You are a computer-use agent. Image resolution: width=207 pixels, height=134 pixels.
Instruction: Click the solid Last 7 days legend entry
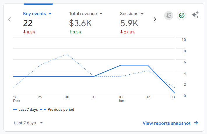tap(28, 110)
